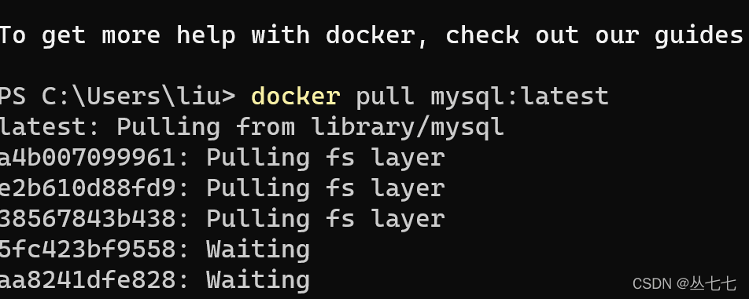This screenshot has width=749, height=299.
Task: Click the CSDN @丛七七 watermark
Action: [684, 284]
